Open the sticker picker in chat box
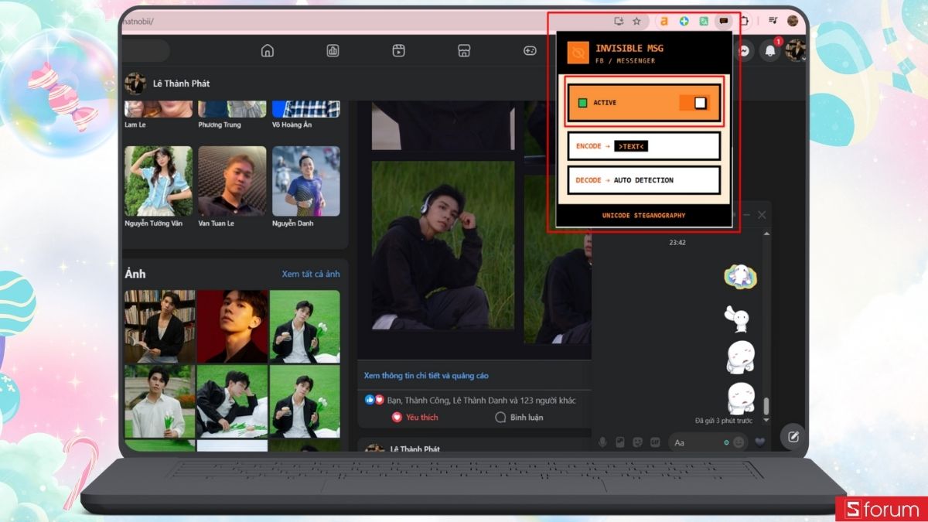Screen dimensions: 928x522 639,442
